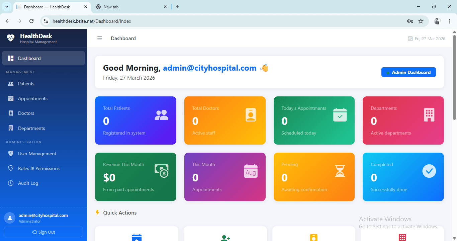
Task: Open the Chrome profile avatar
Action: coord(438,21)
